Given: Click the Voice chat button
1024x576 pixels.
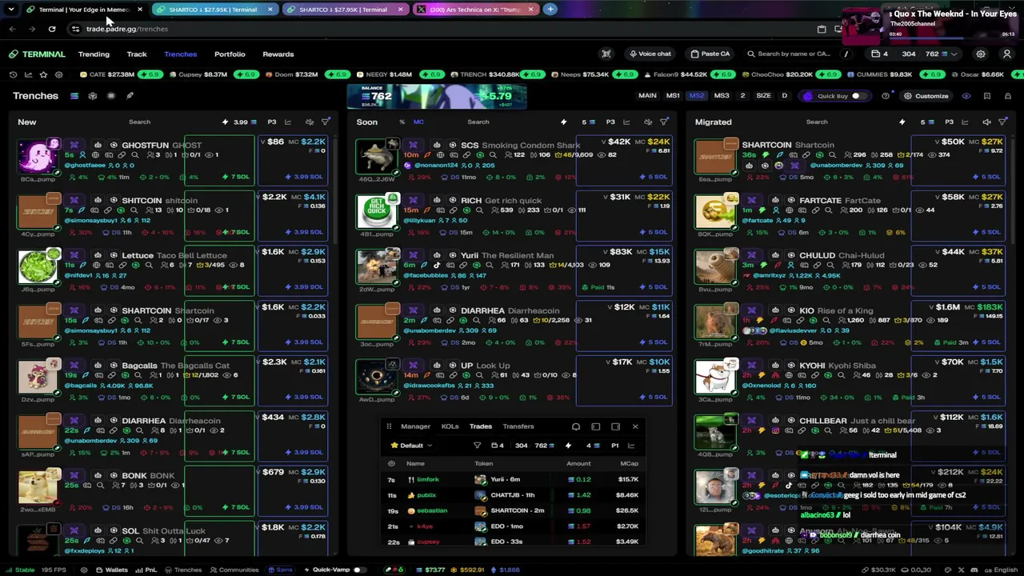Looking at the screenshot, I should 650,54.
